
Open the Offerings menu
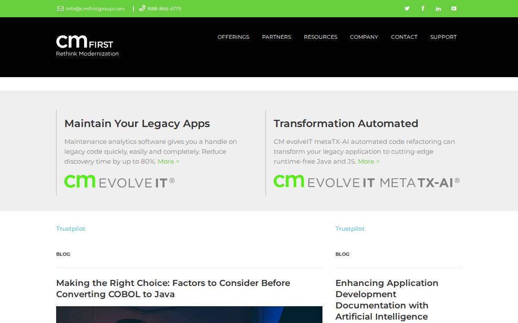coord(233,37)
